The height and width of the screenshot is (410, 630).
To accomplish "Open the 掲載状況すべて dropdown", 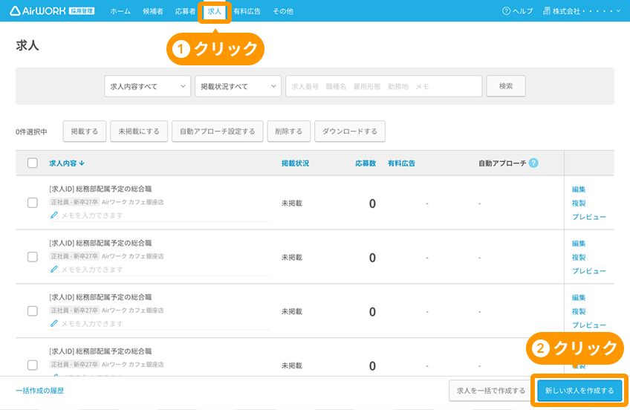I will tap(238, 86).
